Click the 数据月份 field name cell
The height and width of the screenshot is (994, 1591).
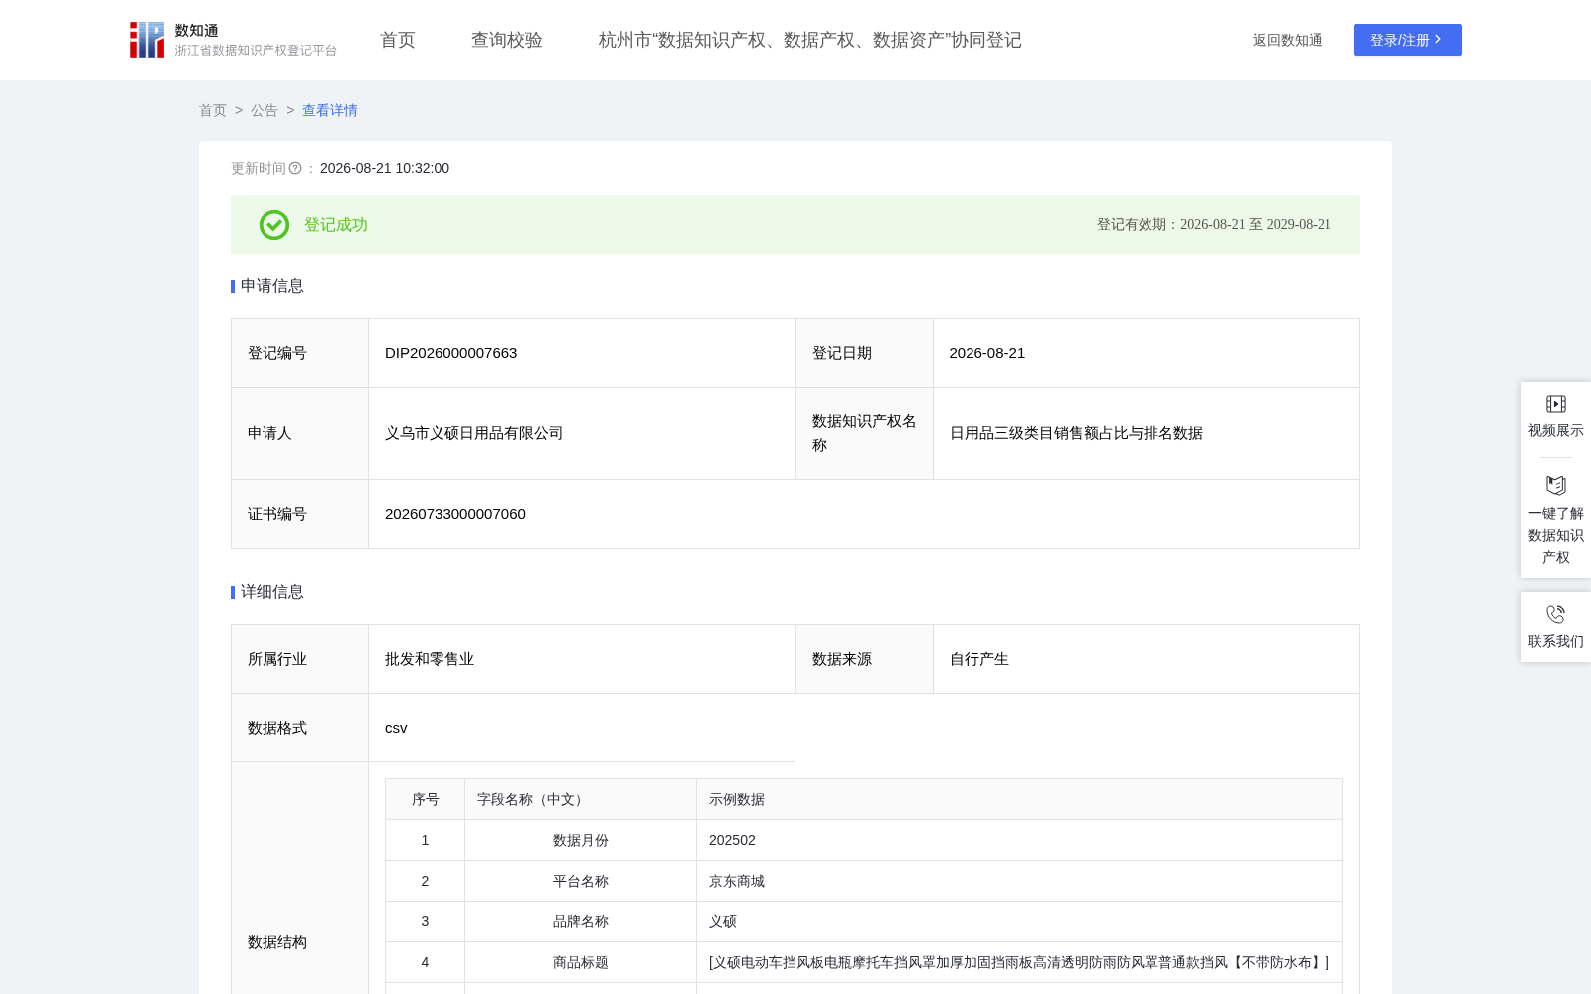pos(581,840)
